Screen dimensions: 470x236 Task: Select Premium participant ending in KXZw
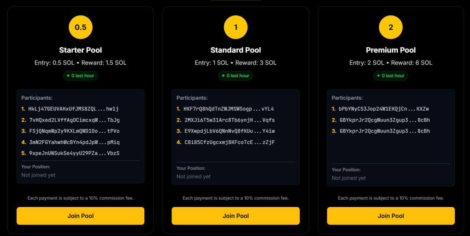click(384, 109)
